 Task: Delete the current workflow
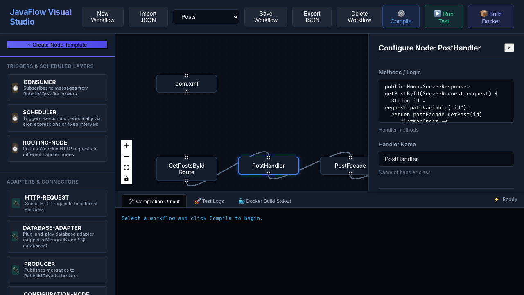point(359,17)
